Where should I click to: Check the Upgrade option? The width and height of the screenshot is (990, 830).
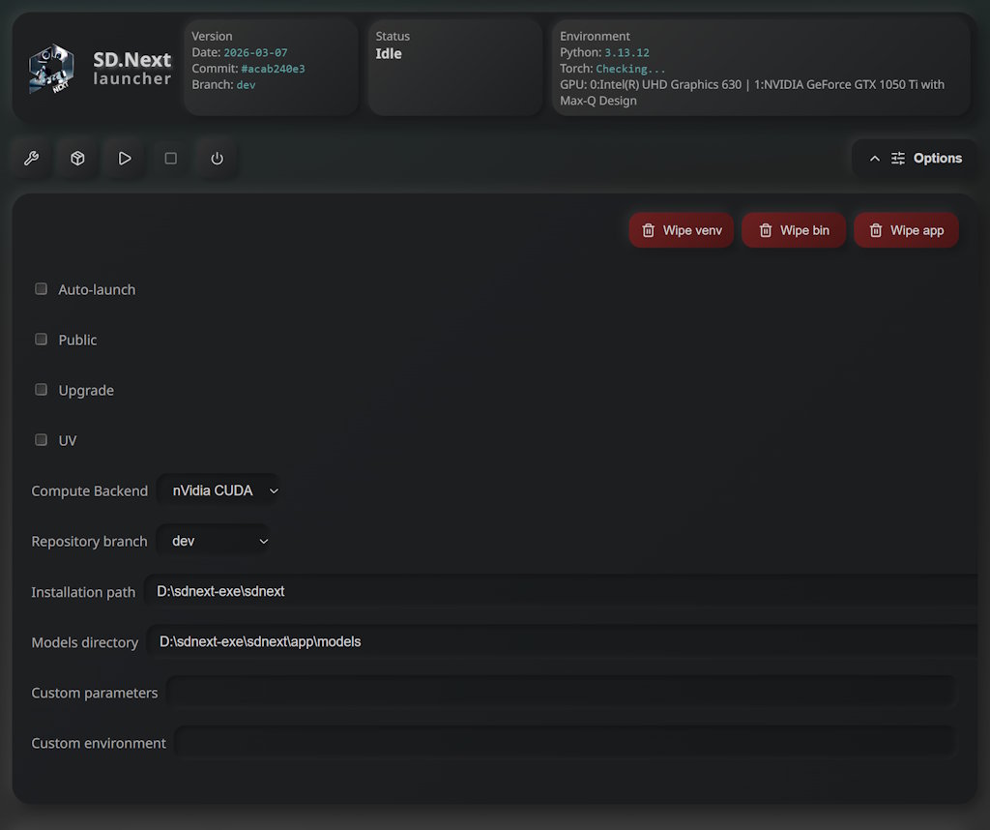point(41,390)
